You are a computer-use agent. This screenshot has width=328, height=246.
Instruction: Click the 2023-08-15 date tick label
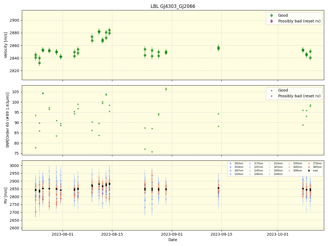[x=112, y=234]
